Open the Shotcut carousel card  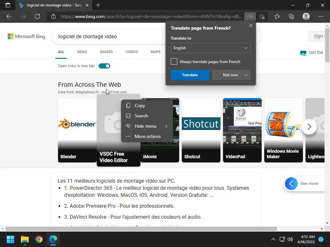point(201,130)
